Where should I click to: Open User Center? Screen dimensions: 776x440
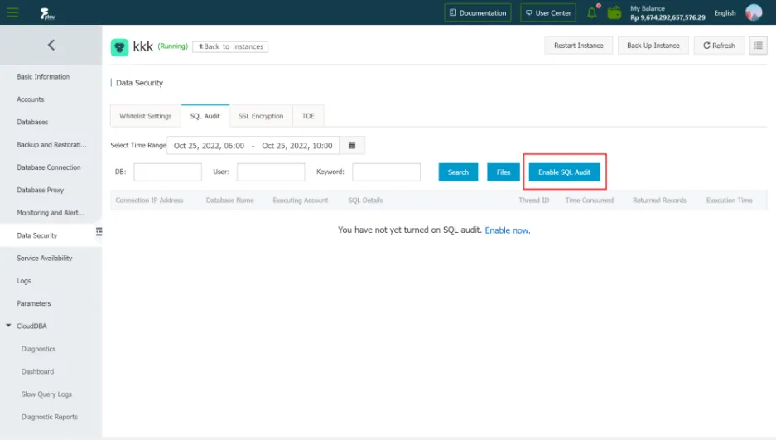548,13
